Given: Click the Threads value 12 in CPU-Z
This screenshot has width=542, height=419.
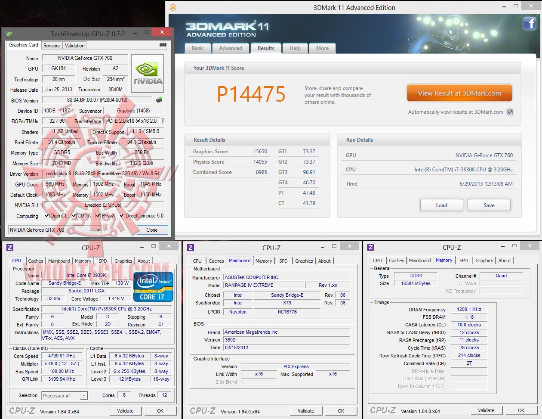Looking at the screenshot, I should [x=164, y=395].
